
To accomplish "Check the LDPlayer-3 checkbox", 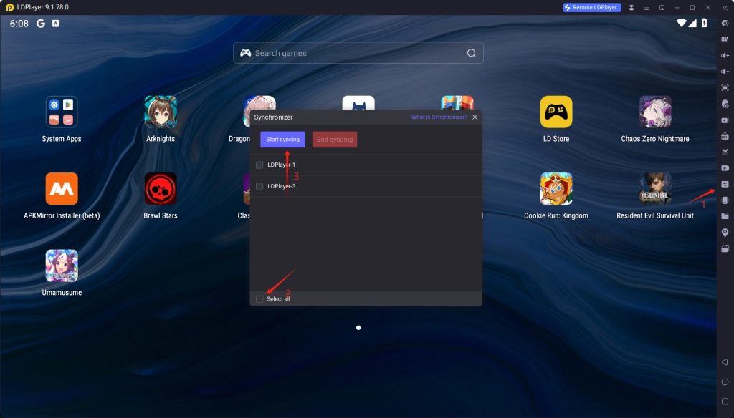I will point(259,186).
